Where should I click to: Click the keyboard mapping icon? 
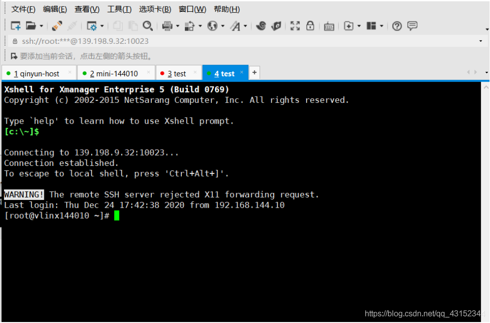(x=329, y=26)
